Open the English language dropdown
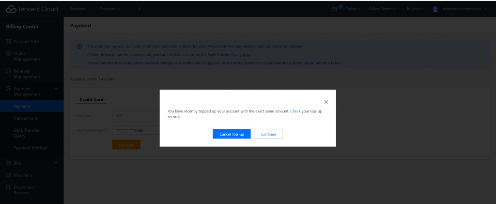496x204 pixels. pyautogui.click(x=415, y=9)
